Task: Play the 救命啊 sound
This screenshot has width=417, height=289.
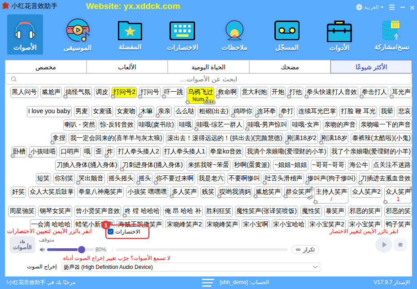Action: 227,92
